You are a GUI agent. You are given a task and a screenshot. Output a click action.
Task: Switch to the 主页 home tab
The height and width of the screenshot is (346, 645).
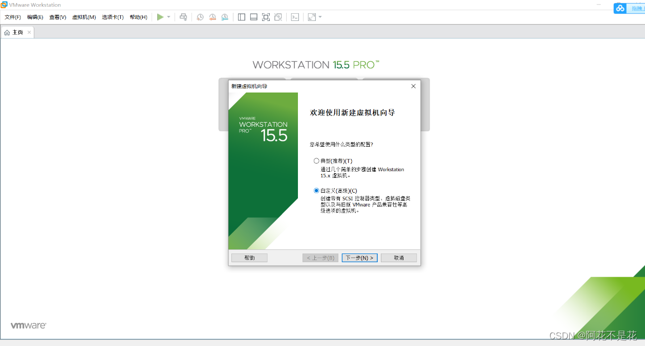point(17,32)
